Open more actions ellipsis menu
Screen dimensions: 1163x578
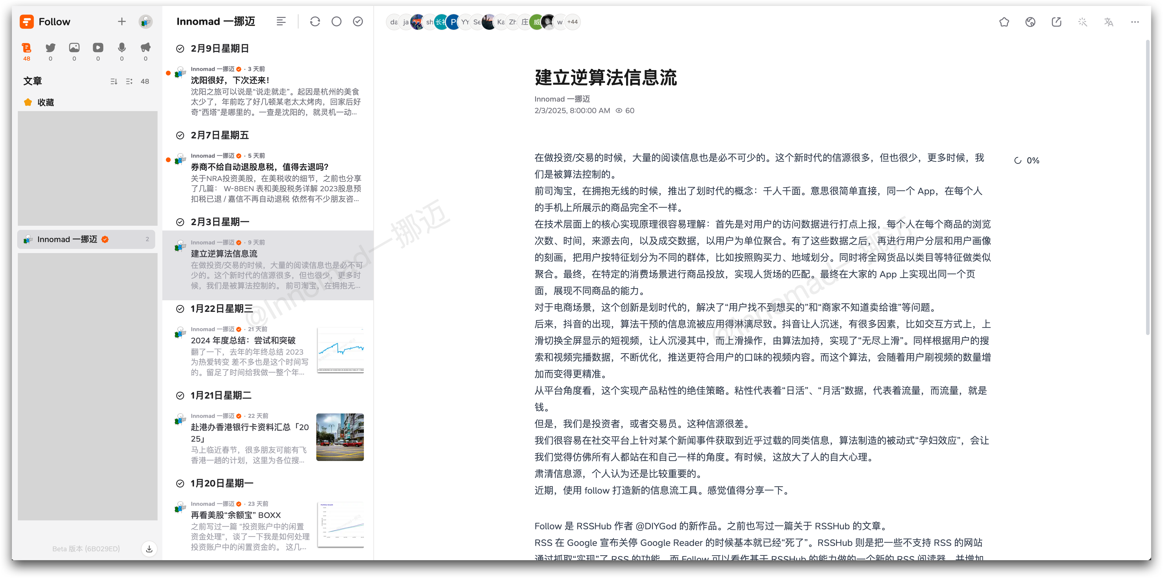pos(1135,22)
